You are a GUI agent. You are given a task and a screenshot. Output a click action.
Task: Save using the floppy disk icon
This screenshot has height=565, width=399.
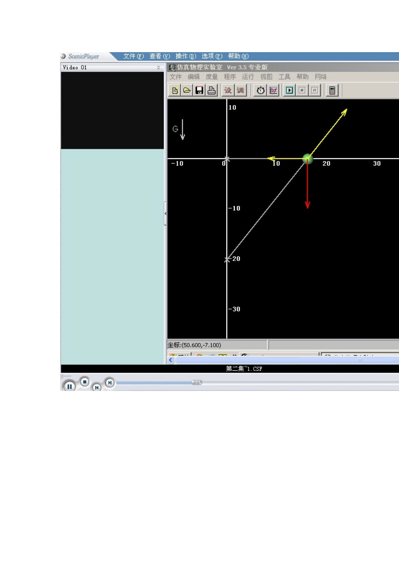199,90
